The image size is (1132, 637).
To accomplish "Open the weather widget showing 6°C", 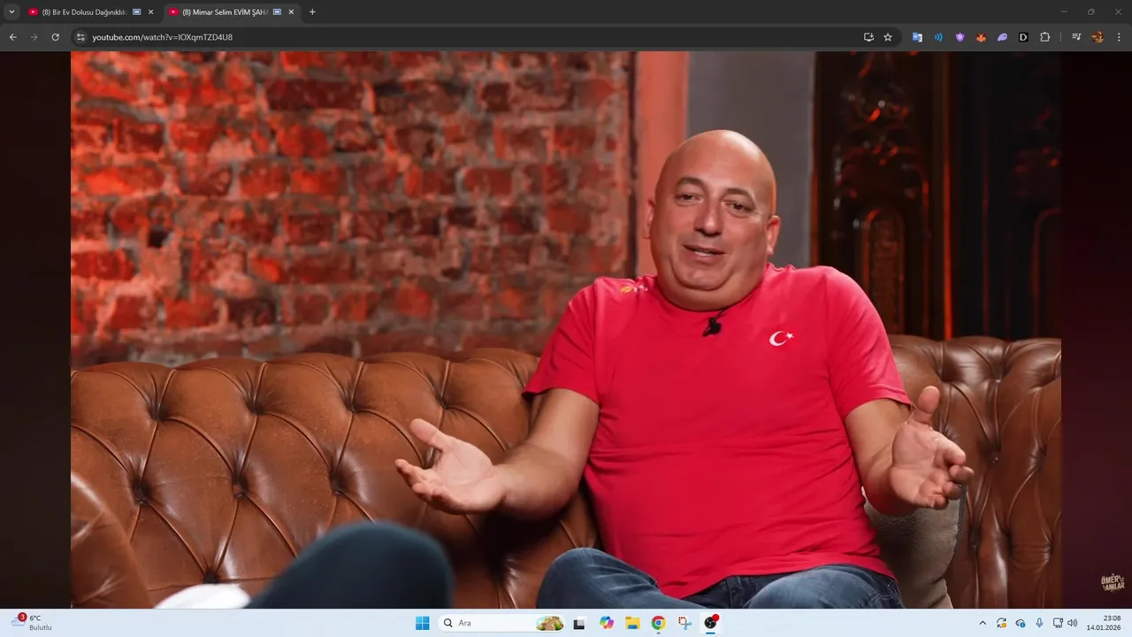I will click(33, 623).
